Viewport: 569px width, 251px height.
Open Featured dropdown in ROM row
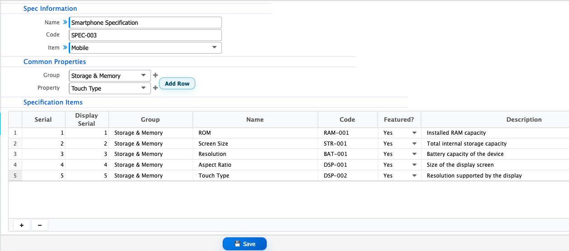click(414, 133)
